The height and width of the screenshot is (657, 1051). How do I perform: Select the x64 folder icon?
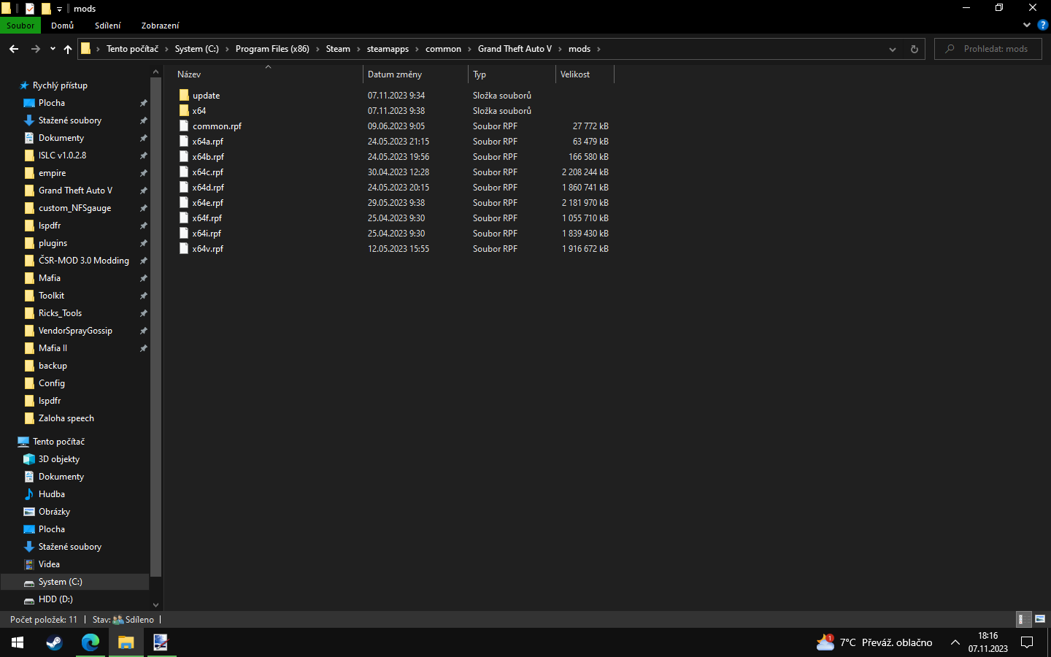click(x=184, y=111)
